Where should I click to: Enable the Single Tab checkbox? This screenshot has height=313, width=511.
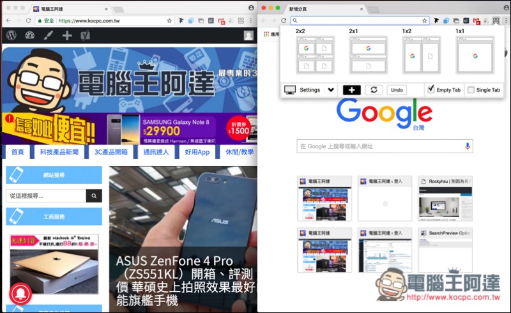tap(471, 89)
